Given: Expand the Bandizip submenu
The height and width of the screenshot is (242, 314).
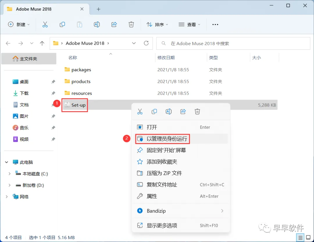Looking at the screenshot, I should point(222,211).
